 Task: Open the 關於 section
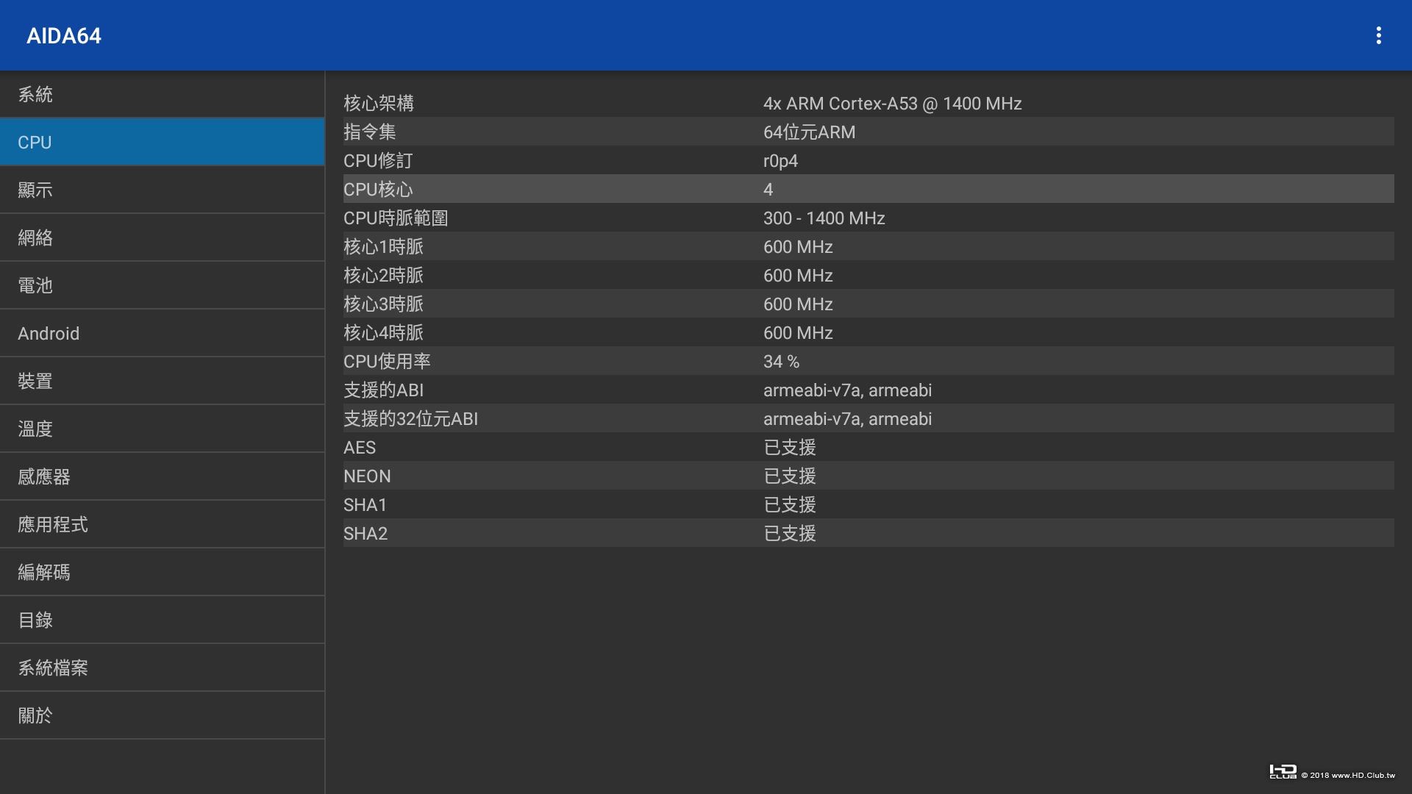(162, 715)
